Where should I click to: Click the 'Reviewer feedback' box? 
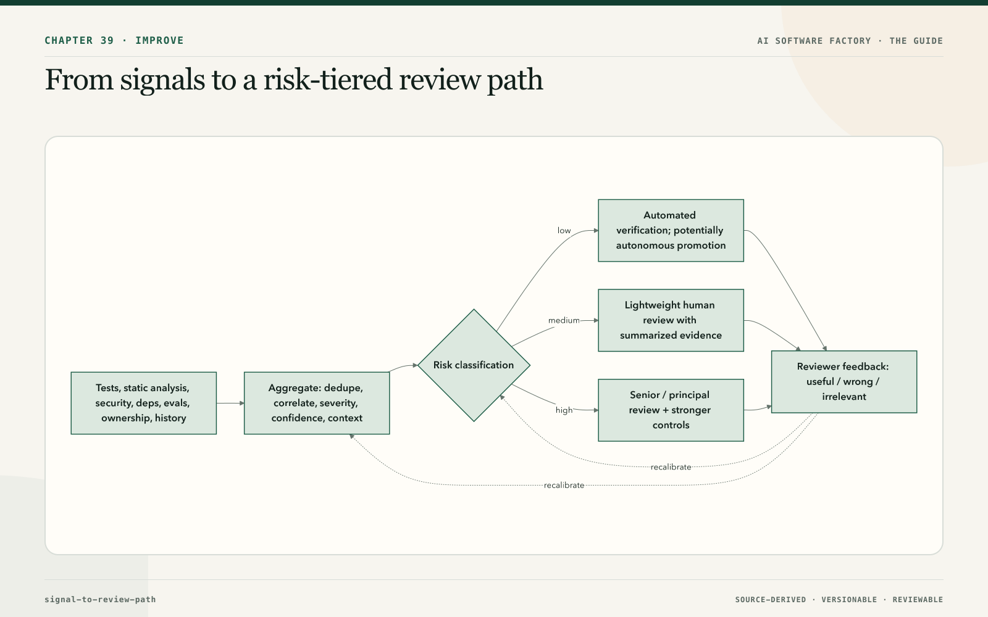(844, 382)
